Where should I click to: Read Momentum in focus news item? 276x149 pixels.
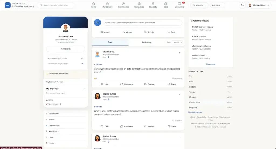[201, 46]
